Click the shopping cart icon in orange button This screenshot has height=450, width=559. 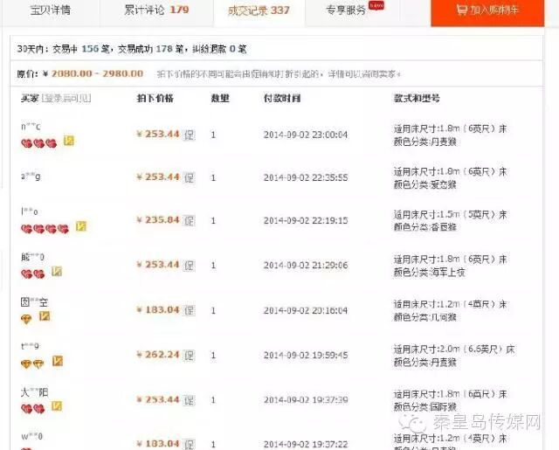click(x=462, y=10)
